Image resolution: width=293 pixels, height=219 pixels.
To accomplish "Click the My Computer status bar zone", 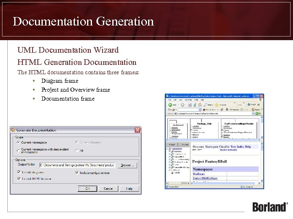I will 247,187.
